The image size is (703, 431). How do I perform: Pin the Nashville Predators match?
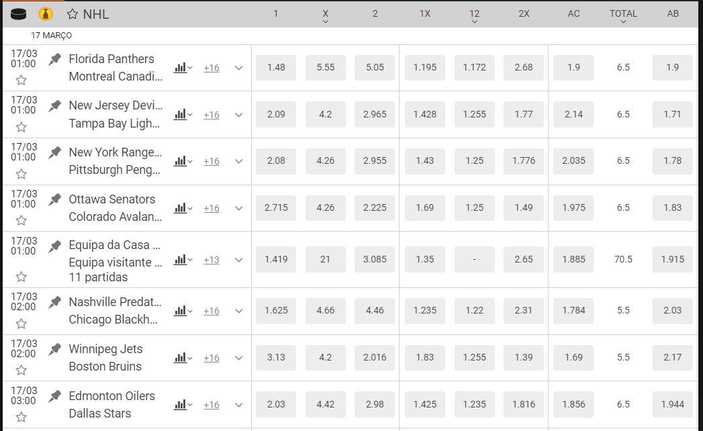(x=55, y=302)
